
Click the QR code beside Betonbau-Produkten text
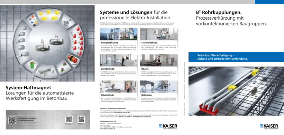coord(12,120)
